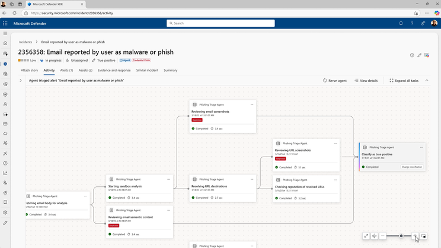Edit incident with the pencil icon
The height and width of the screenshot is (248, 441).
click(419, 55)
